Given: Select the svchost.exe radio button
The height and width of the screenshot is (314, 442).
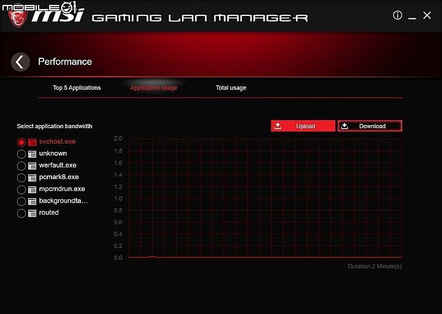Looking at the screenshot, I should point(21,142).
